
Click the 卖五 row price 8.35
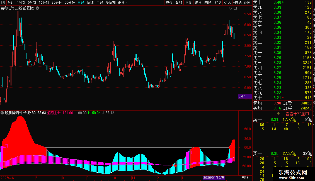coord(277,28)
